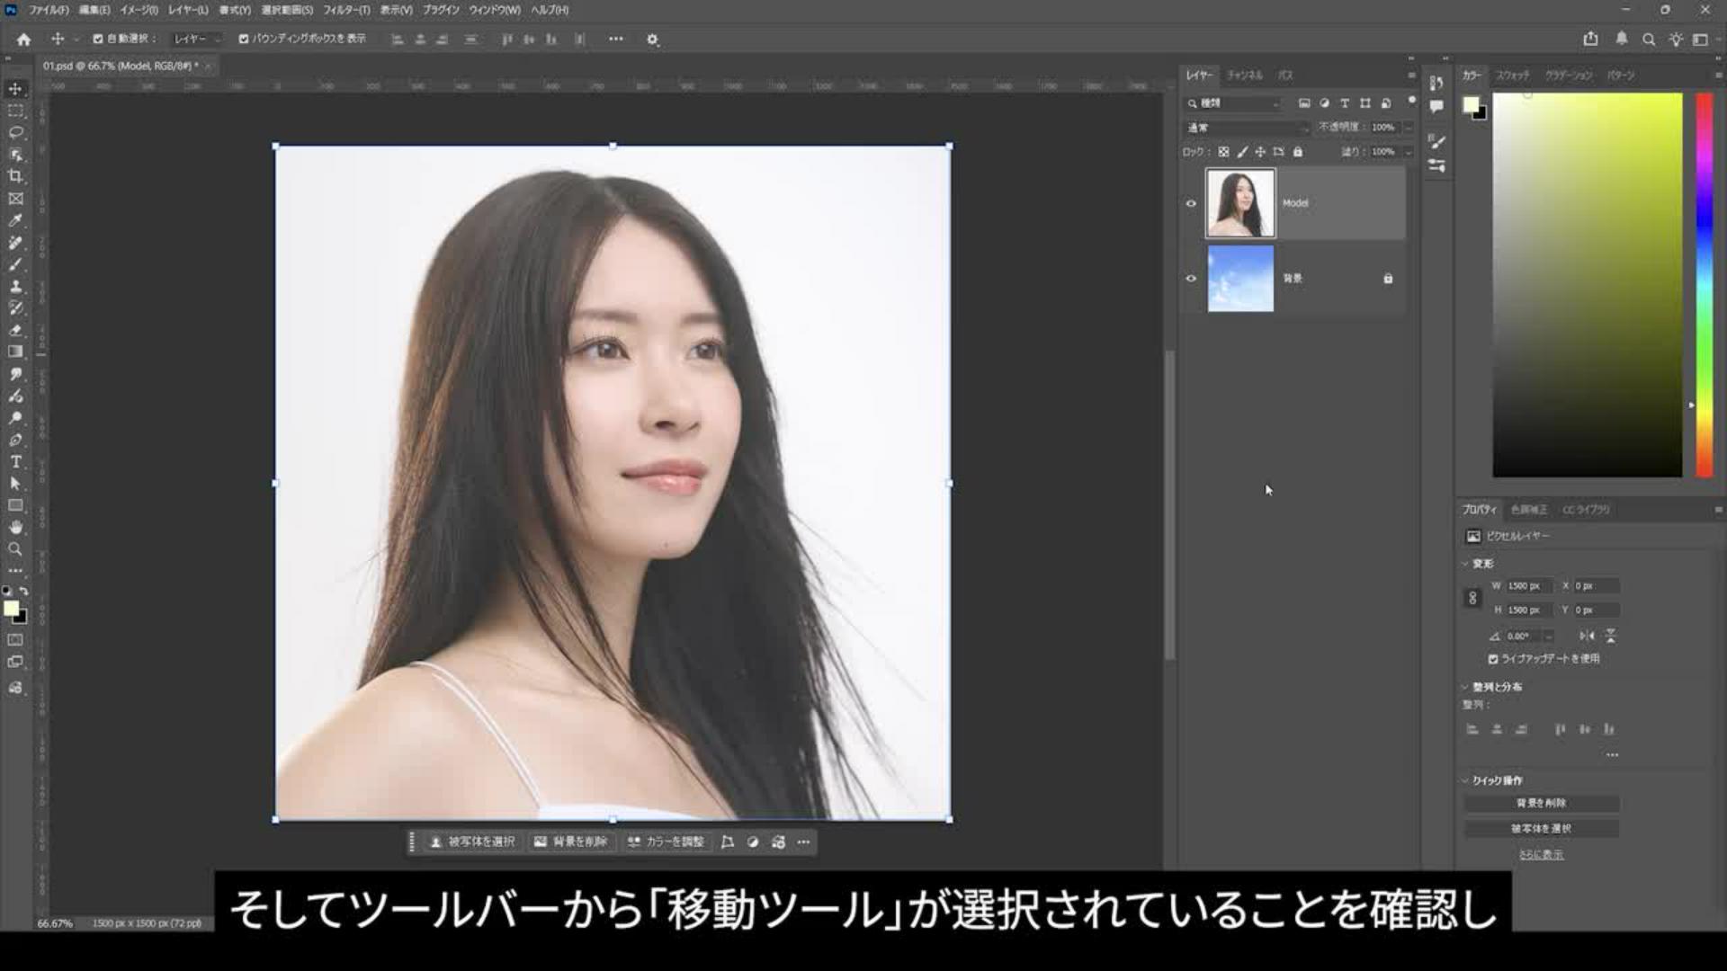Select the Brush tool

15,265
